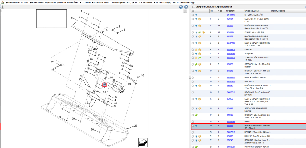Click blue arrow icon for part 322358
306x148 pixels.
pyautogui.click(x=196, y=26)
